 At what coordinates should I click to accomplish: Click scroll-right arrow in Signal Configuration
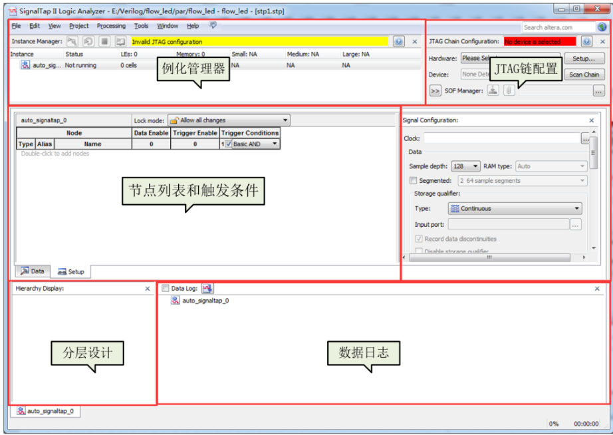584,257
